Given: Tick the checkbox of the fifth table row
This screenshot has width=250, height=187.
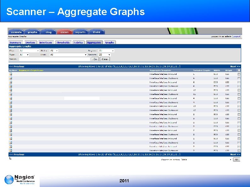Looking at the screenshot, I should (239, 90).
